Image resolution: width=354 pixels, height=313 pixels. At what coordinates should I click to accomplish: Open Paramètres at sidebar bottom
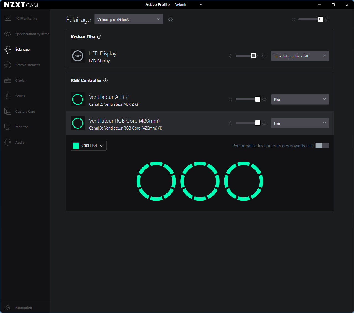(25, 307)
